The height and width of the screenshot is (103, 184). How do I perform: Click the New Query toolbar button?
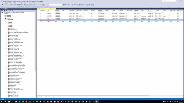20,5
